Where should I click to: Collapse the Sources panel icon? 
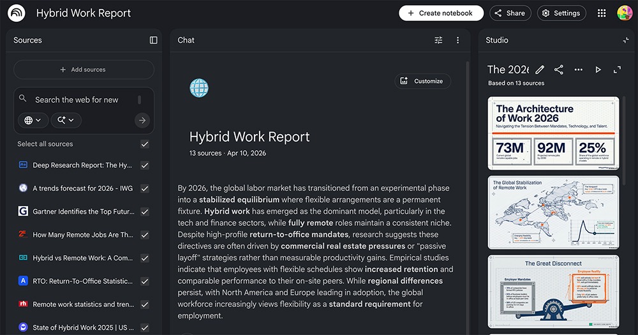click(x=154, y=40)
